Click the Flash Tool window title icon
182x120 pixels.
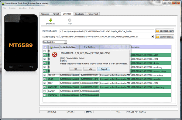click(3, 3)
